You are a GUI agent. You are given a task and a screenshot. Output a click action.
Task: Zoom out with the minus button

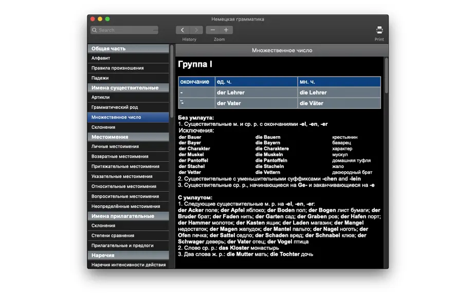212,30
